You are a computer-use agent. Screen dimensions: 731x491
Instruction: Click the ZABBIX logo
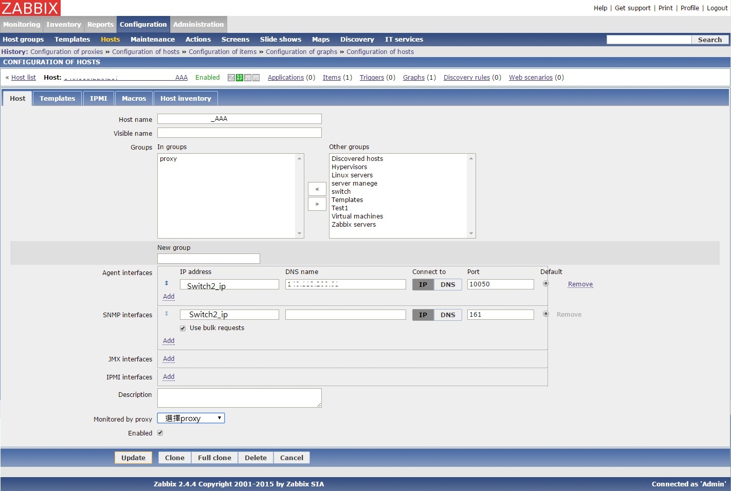click(30, 8)
